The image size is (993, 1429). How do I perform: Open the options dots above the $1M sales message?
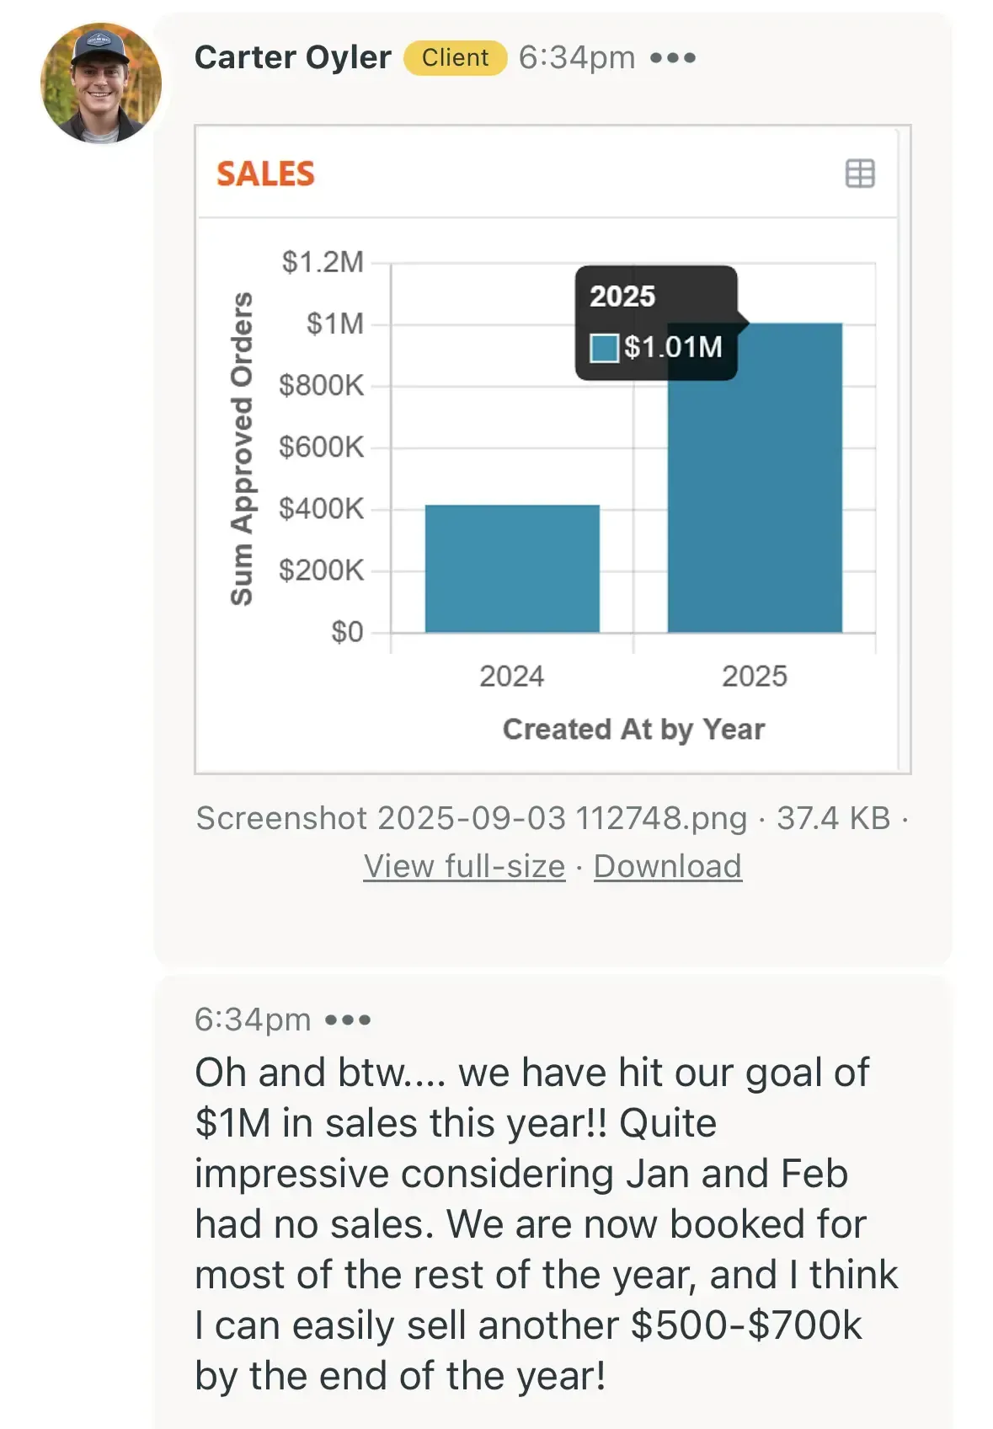(x=348, y=1020)
